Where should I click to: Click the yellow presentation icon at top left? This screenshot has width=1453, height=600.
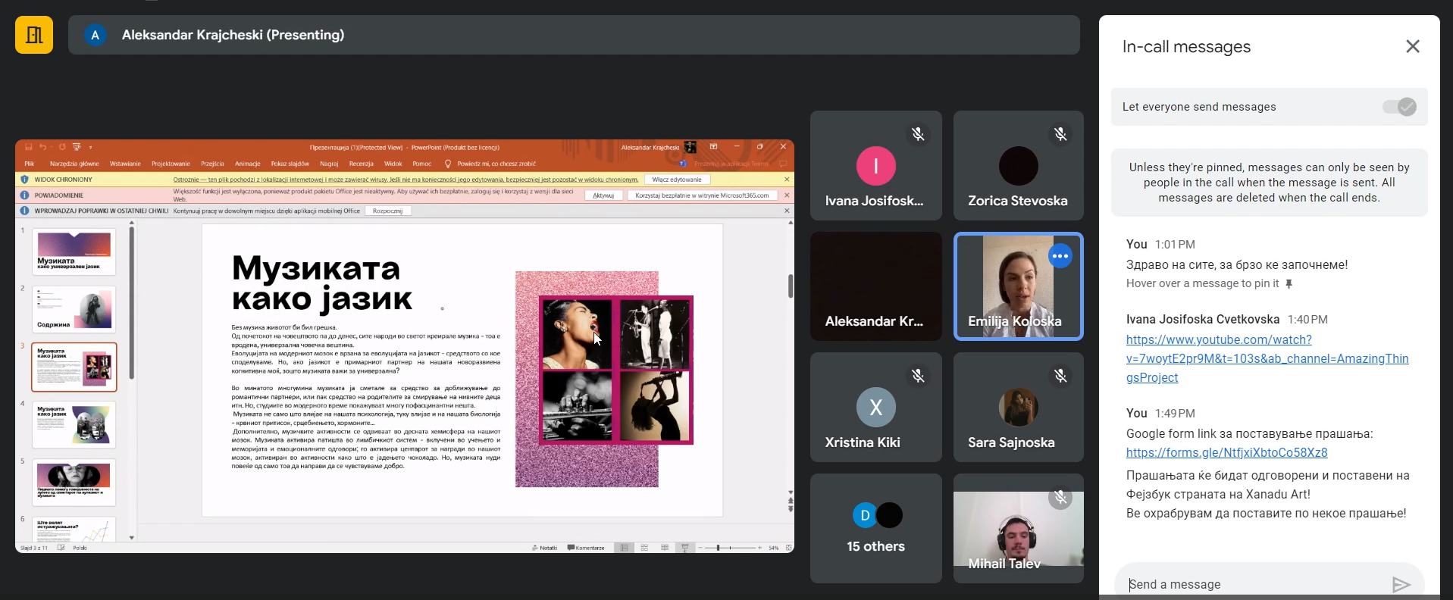[34, 35]
